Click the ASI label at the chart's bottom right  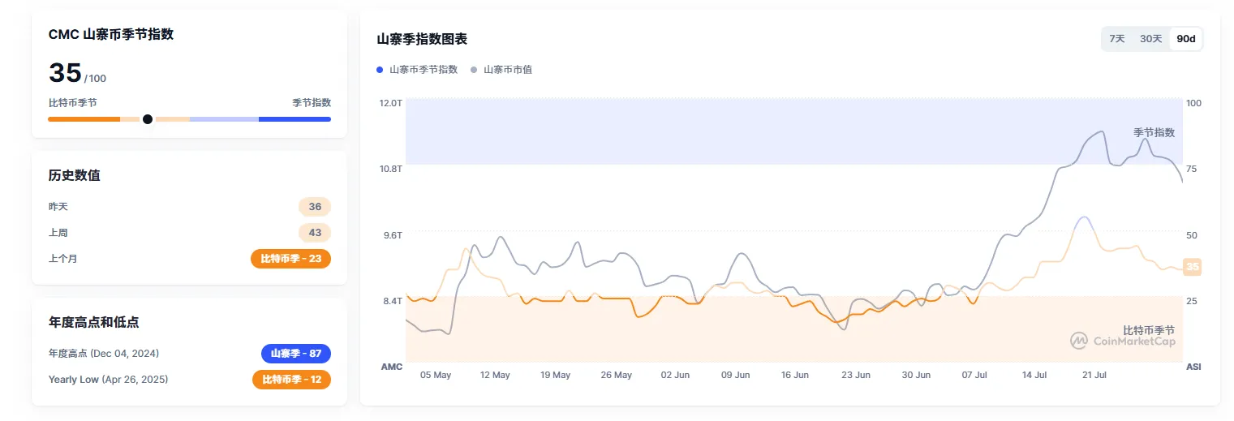click(1193, 367)
